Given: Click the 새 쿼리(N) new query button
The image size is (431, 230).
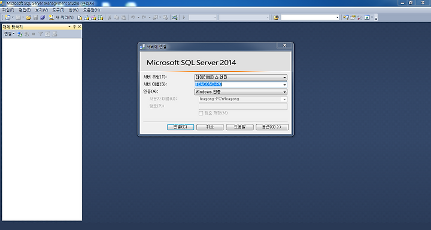Looking at the screenshot, I should pos(61,17).
